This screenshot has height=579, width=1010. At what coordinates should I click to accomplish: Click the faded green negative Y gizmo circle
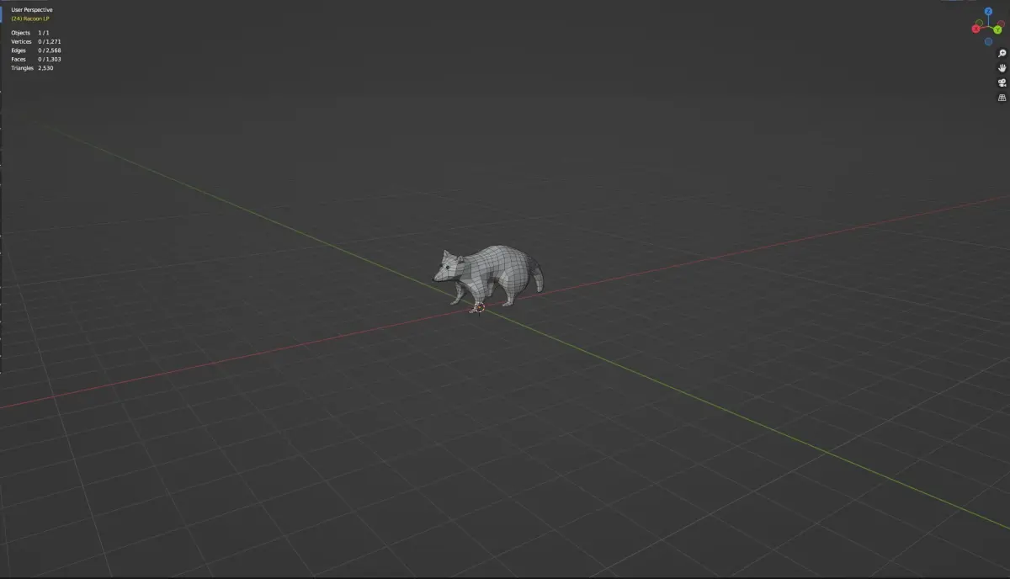pos(979,23)
